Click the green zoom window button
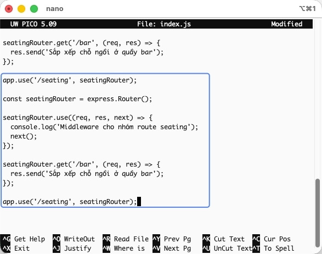Viewport: 322px width, 254px height. pos(34,9)
